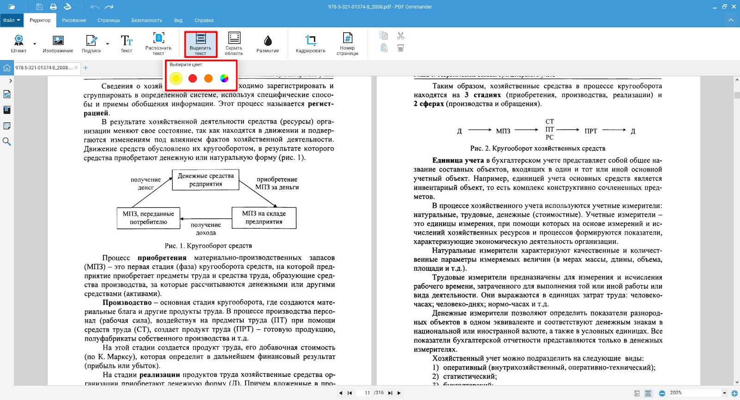The width and height of the screenshot is (740, 400).
Task: Pick the yellow highlight color
Action: point(176,79)
